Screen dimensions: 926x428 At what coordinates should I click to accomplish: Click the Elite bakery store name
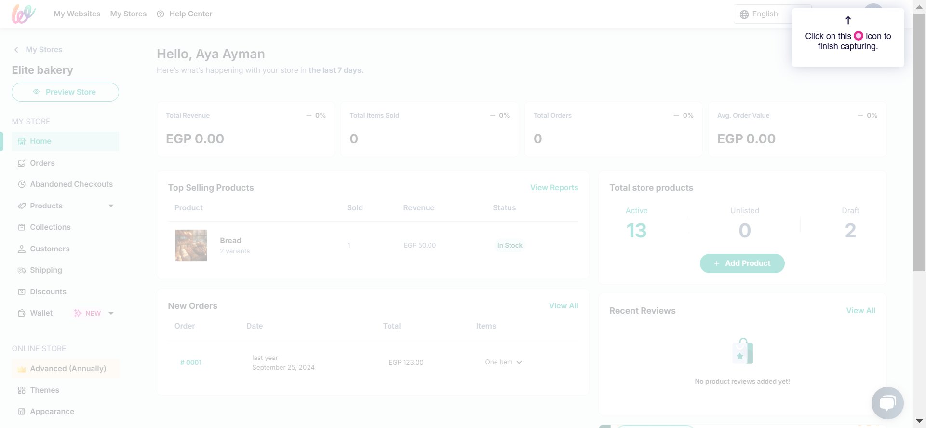coord(42,70)
